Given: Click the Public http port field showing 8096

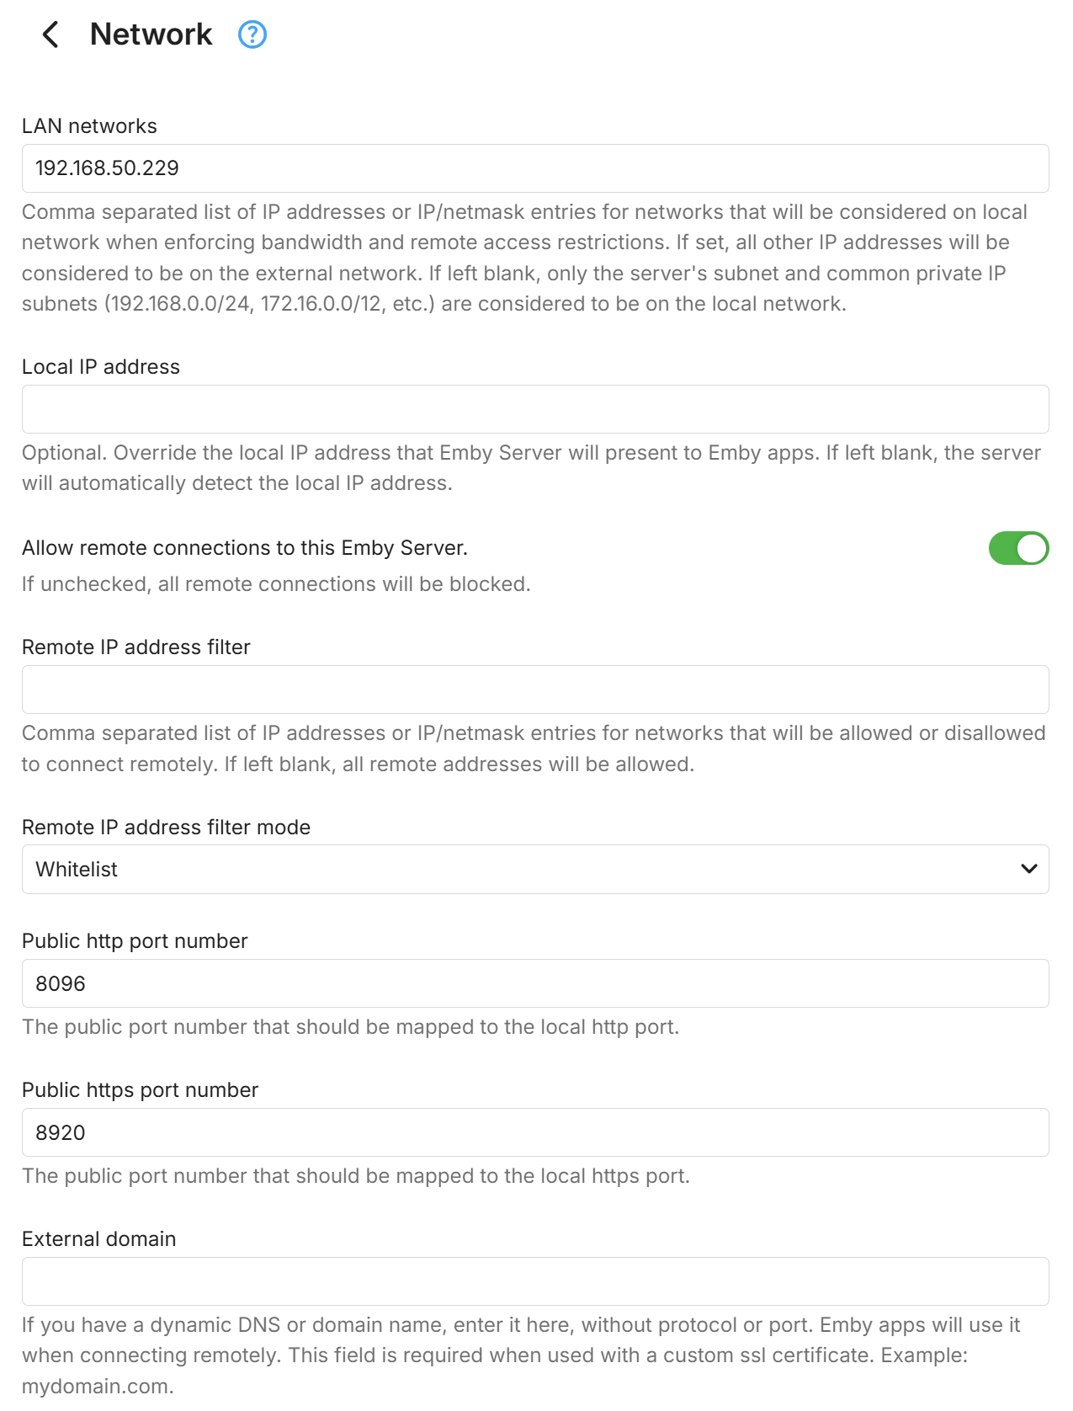Looking at the screenshot, I should [534, 983].
